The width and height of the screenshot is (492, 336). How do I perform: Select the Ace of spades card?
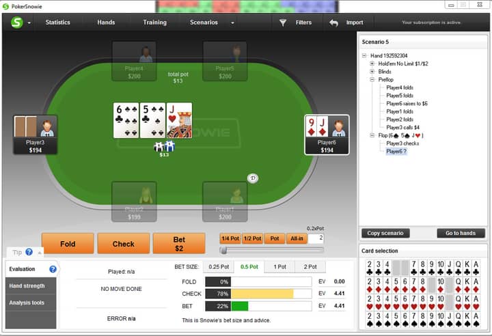pyautogui.click(x=476, y=320)
